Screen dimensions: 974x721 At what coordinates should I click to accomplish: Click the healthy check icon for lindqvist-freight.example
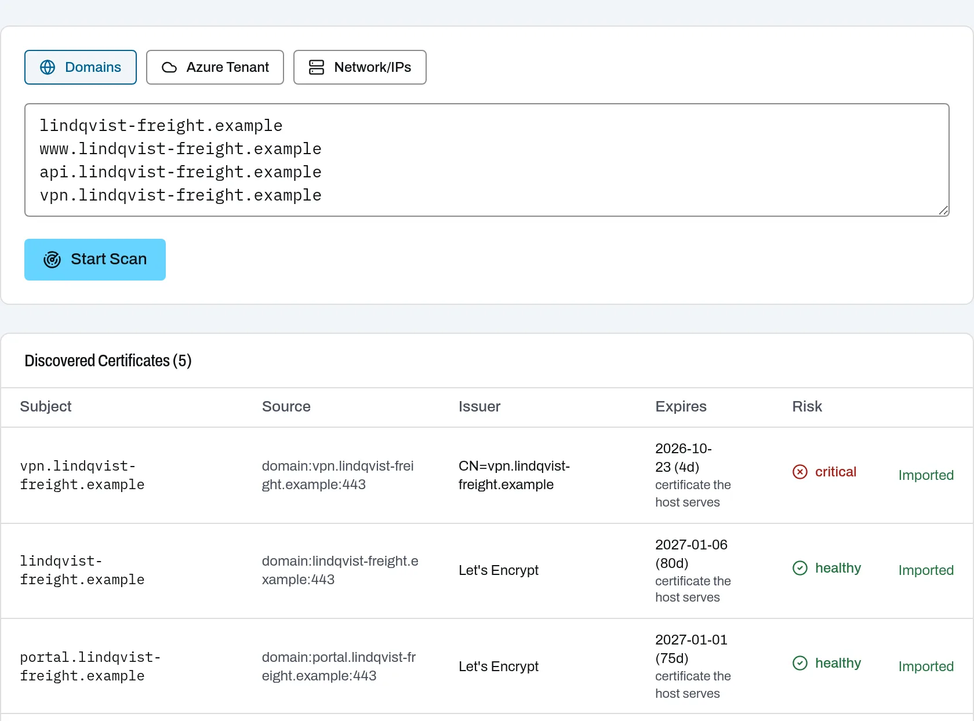tap(800, 568)
